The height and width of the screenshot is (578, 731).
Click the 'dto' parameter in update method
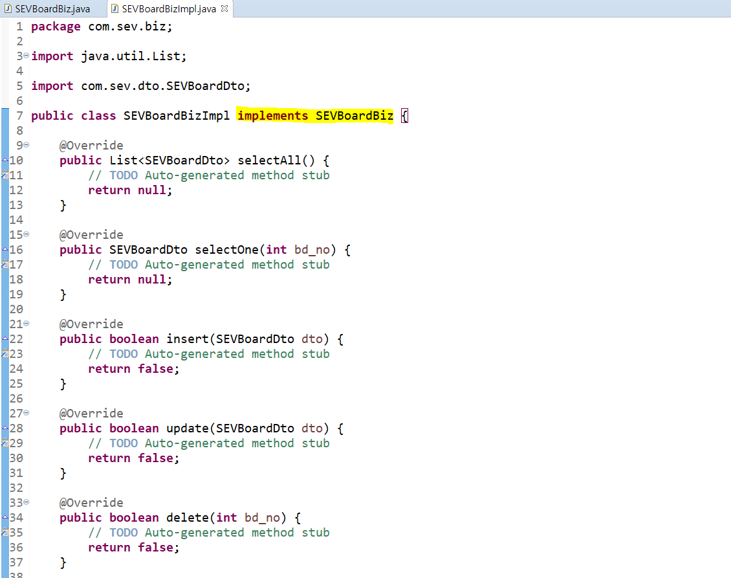[312, 428]
